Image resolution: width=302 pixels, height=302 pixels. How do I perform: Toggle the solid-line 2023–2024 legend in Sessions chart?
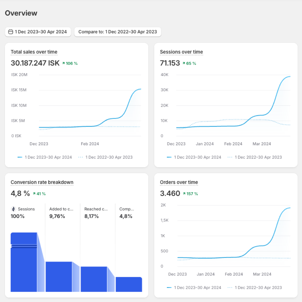click(194, 157)
